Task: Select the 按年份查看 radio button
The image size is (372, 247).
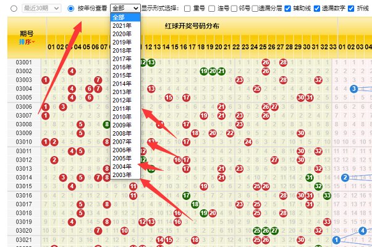Action: [70, 9]
